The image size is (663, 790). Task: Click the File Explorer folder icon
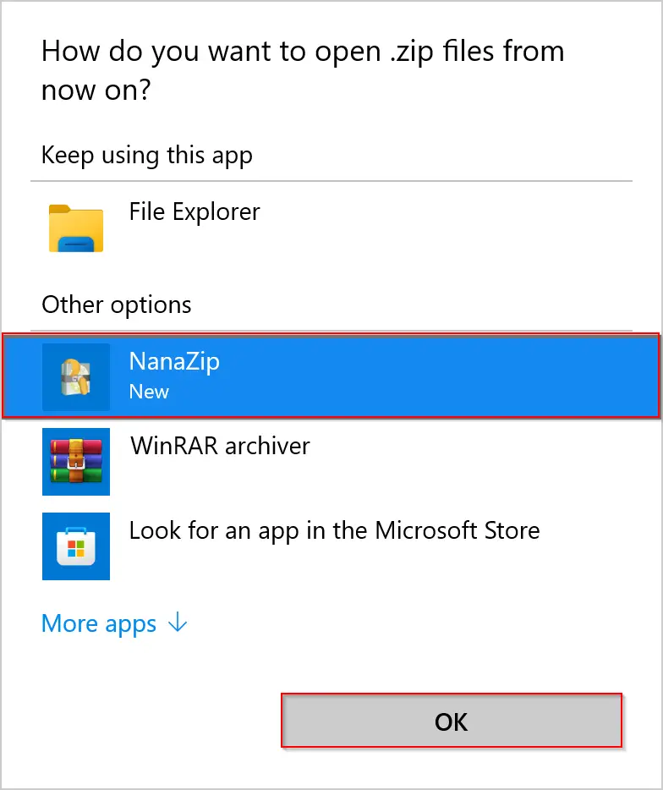click(76, 228)
